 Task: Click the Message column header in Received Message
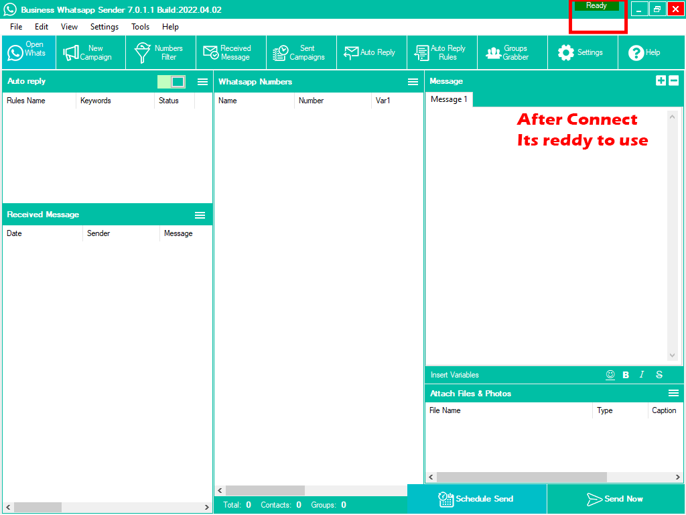(186, 233)
